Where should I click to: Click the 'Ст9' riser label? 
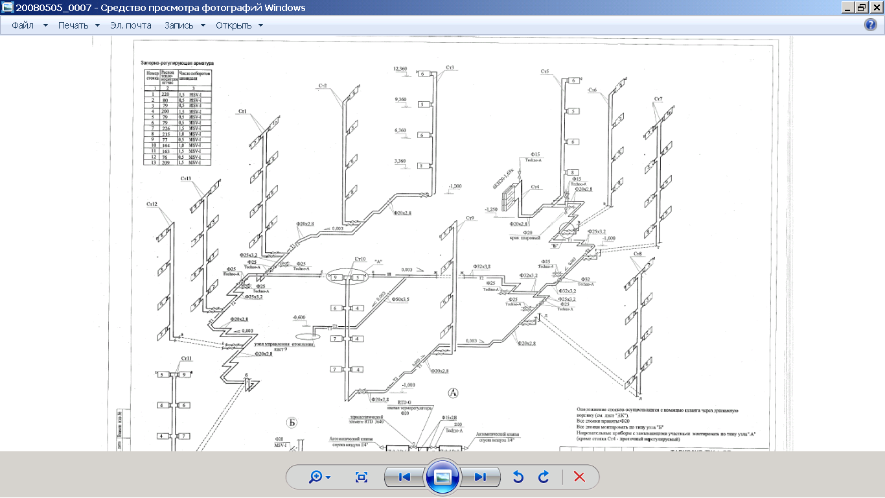point(470,218)
